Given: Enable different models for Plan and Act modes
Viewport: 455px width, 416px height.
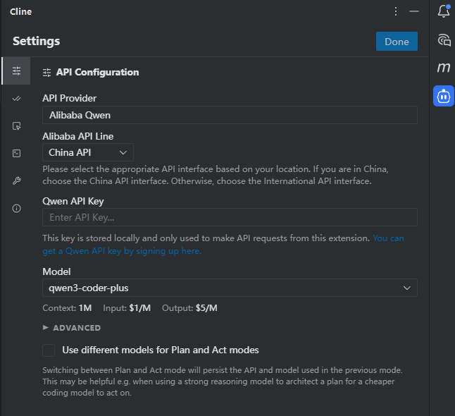Looking at the screenshot, I should (x=49, y=350).
